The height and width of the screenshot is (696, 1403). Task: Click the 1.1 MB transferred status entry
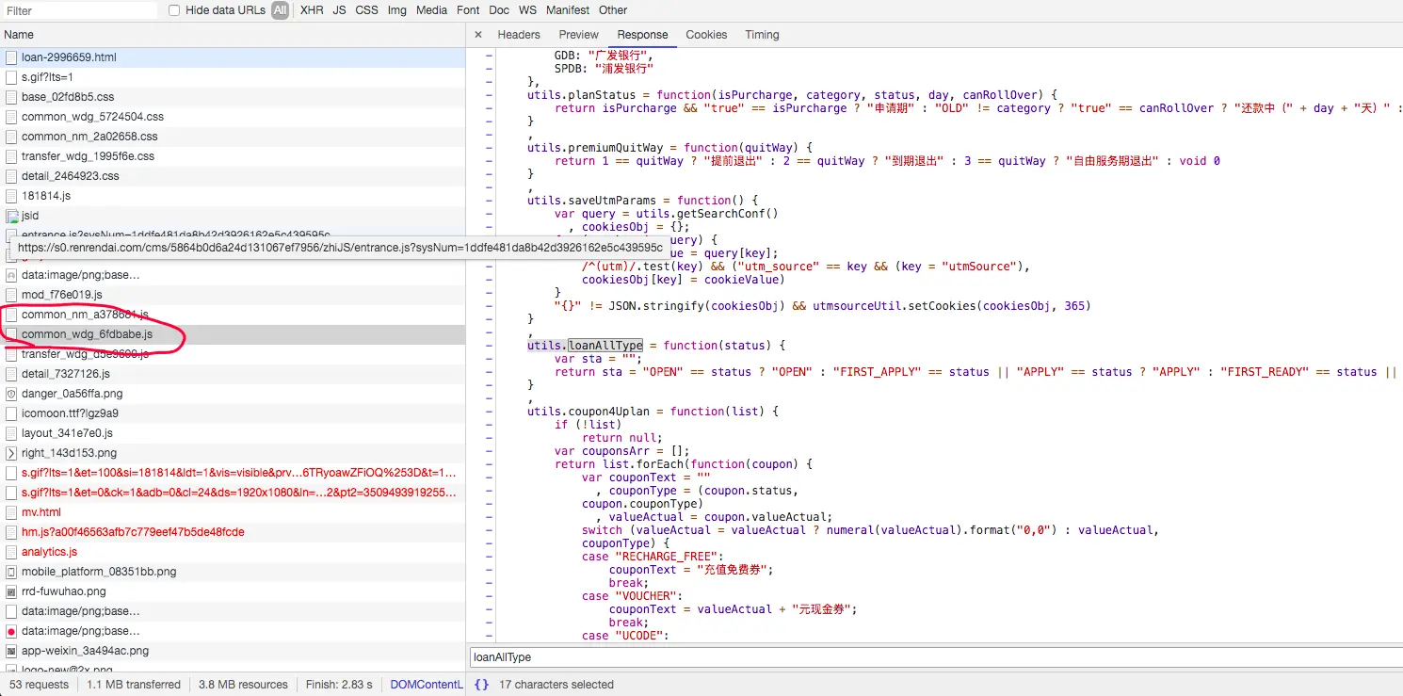134,685
